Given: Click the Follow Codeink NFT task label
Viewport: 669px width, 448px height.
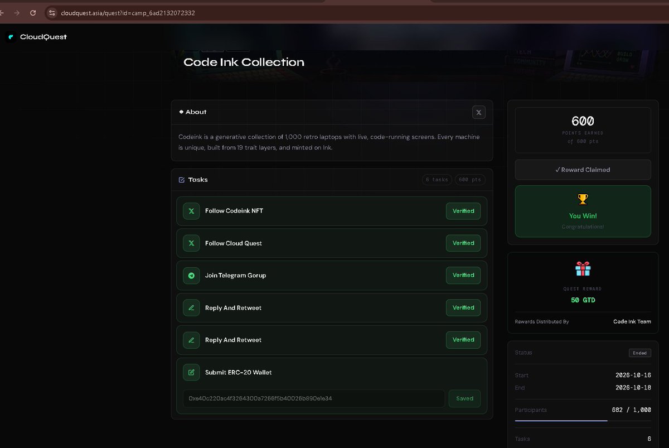Looking at the screenshot, I should click(234, 211).
